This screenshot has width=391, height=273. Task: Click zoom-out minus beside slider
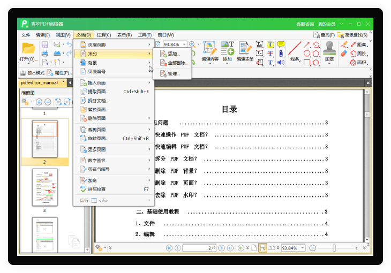(312, 248)
